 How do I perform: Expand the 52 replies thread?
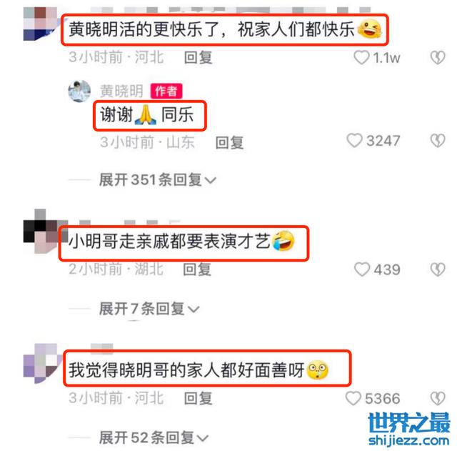(x=154, y=437)
